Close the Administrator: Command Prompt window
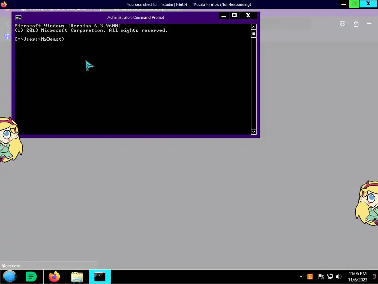The image size is (378, 284). pyautogui.click(x=248, y=16)
